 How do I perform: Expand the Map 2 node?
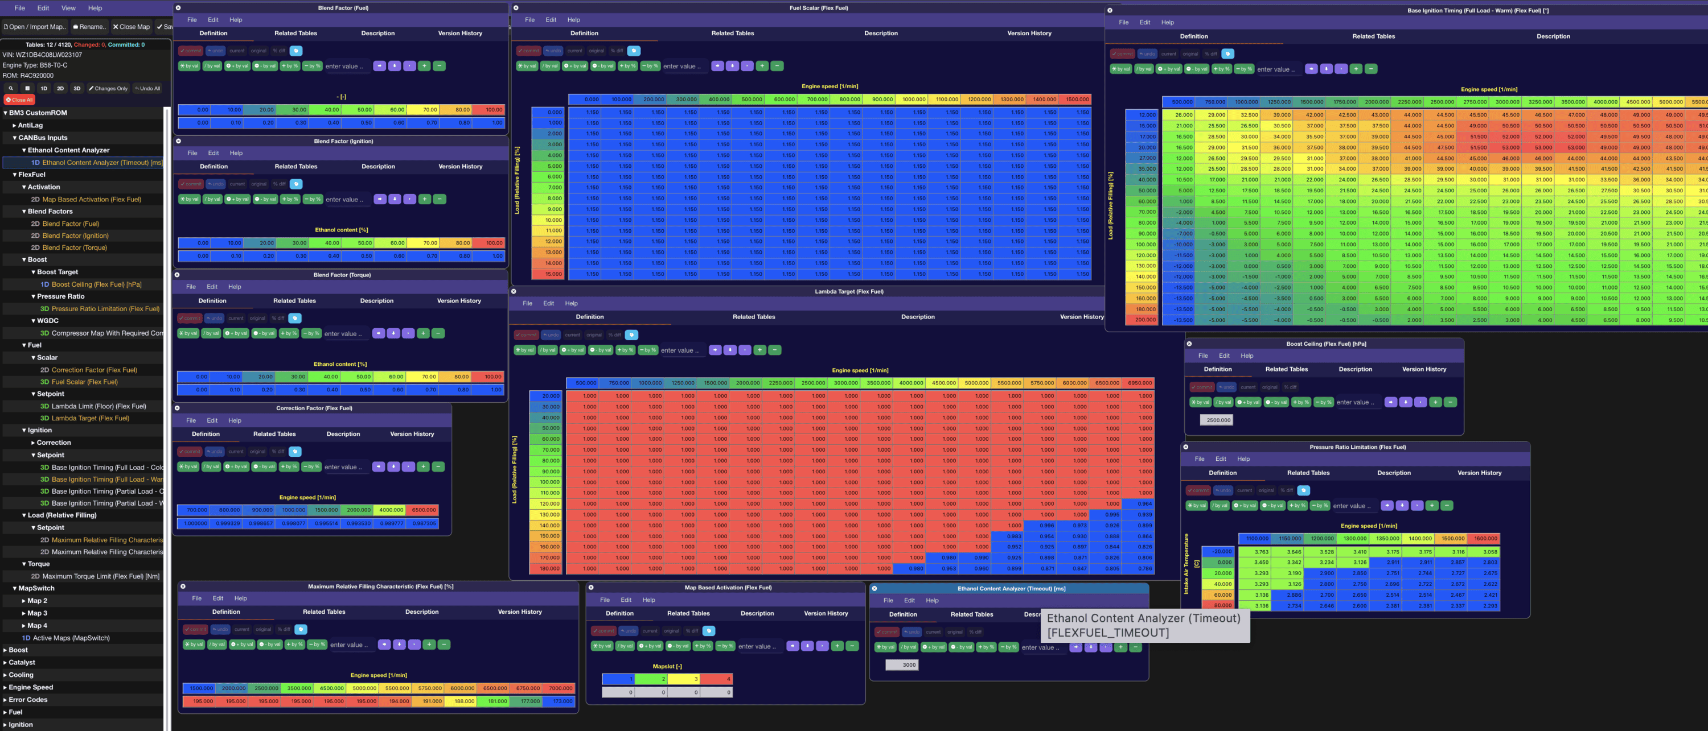(x=24, y=601)
